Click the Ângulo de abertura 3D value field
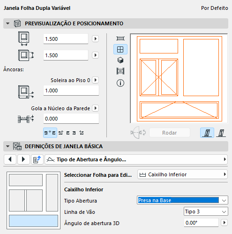Screen dimensions: 232x234 201,223
